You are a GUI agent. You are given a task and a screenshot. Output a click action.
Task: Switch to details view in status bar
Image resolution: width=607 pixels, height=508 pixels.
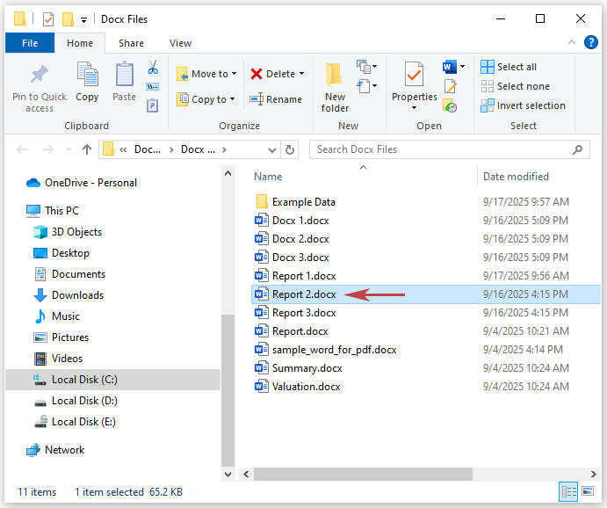[569, 492]
